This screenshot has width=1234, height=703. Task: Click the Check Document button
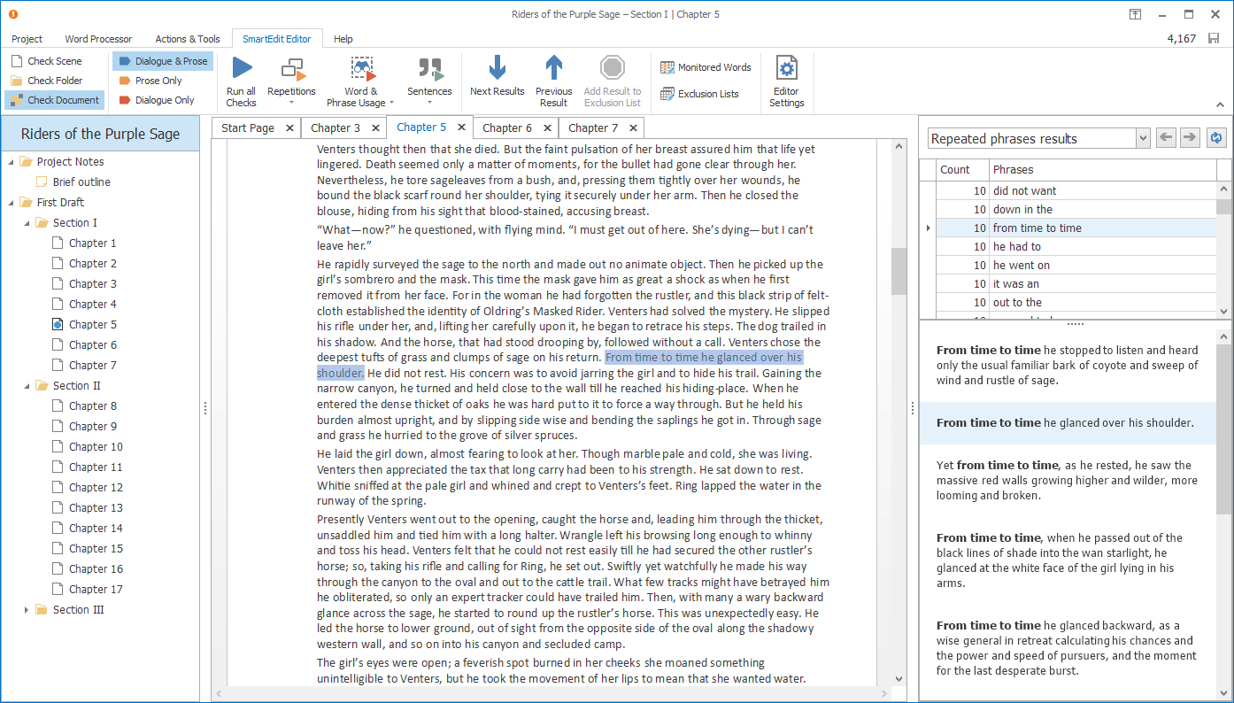point(54,99)
